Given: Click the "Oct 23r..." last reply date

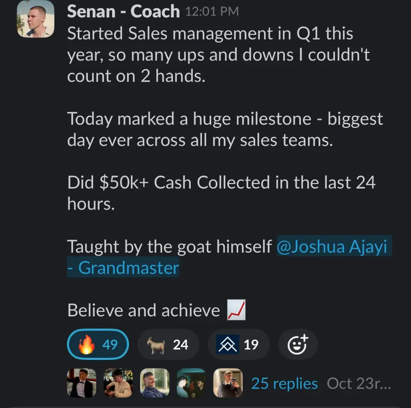Looking at the screenshot, I should click(x=358, y=384).
